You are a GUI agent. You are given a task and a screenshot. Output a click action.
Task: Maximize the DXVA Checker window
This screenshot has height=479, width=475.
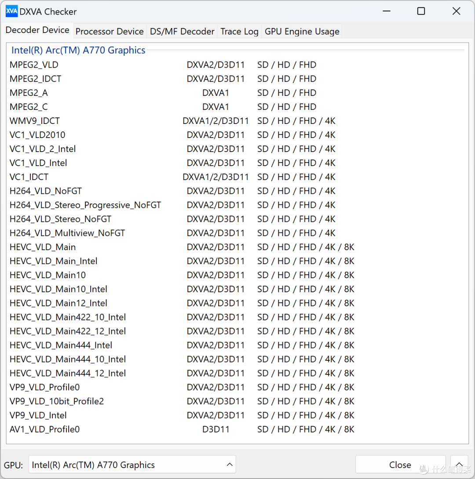(421, 11)
